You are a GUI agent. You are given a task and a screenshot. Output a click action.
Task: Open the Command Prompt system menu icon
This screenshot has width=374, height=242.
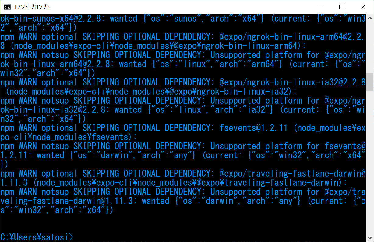click(10, 7)
